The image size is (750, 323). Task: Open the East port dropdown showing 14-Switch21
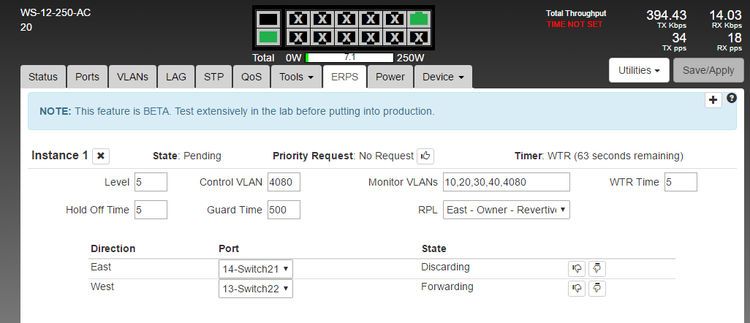click(256, 268)
